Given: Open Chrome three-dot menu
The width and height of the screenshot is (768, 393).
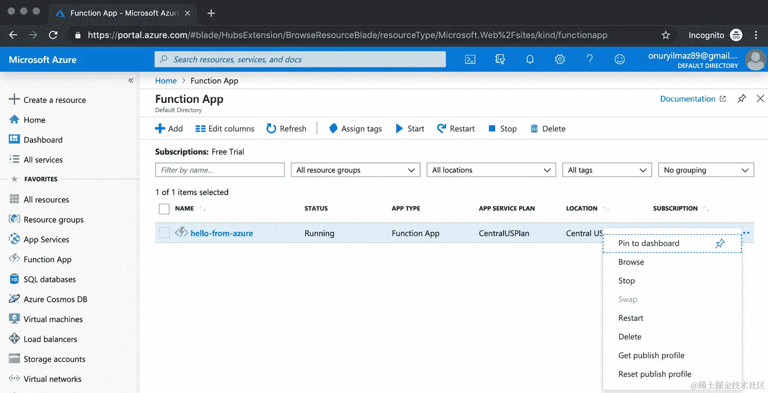Looking at the screenshot, I should (x=756, y=35).
